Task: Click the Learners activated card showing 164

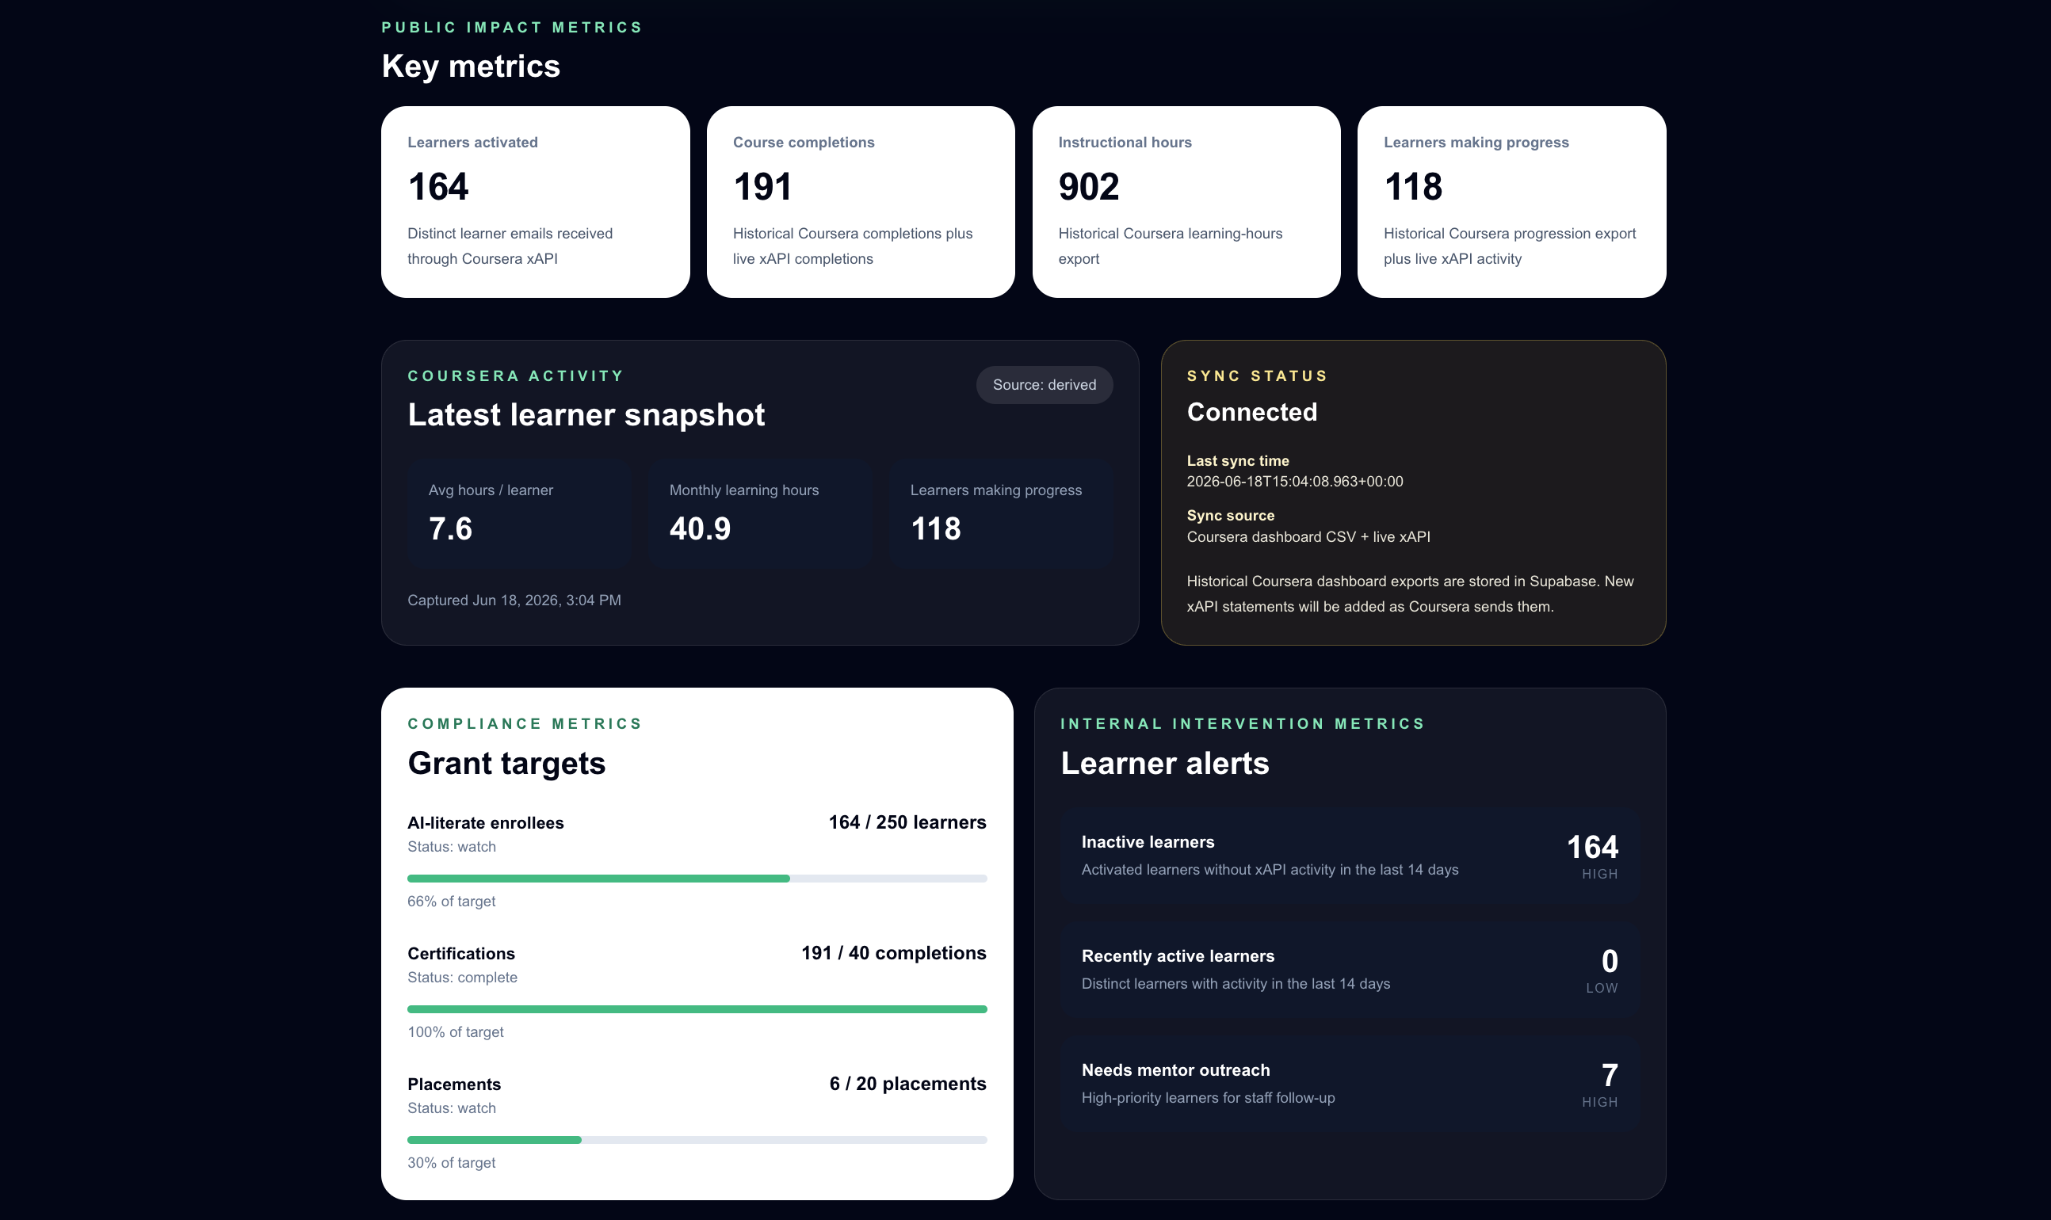Action: 536,201
